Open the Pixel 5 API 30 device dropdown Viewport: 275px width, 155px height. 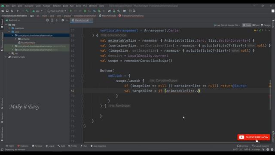click(57, 11)
